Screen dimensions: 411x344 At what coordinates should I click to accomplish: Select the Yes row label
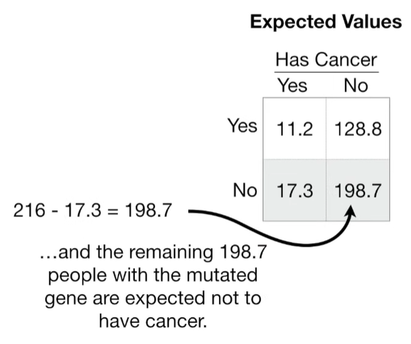point(242,126)
